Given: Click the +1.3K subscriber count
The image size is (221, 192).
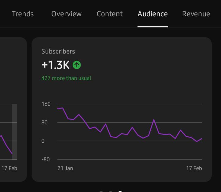Looking at the screenshot, I should (56, 65).
